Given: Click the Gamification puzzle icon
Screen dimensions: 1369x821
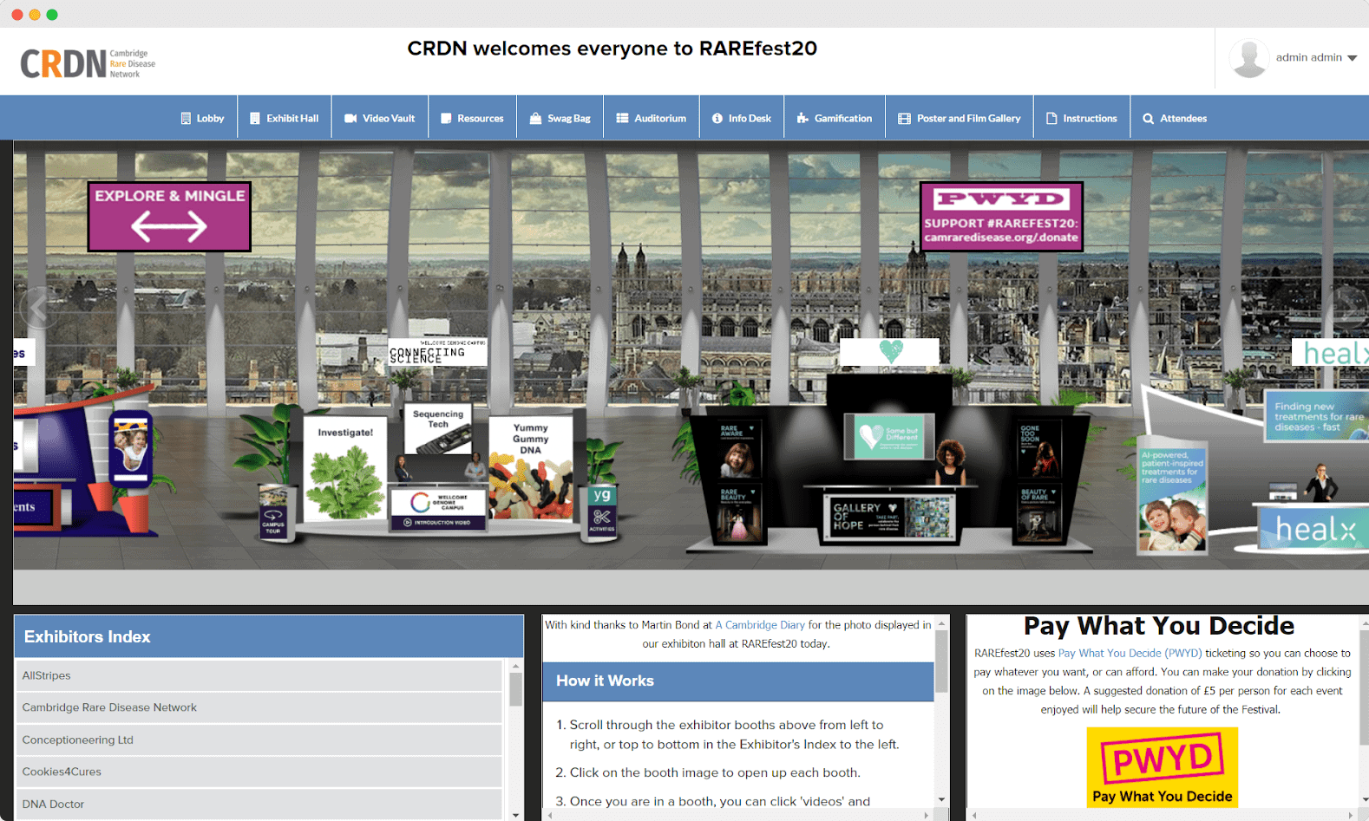Looking at the screenshot, I should pyautogui.click(x=802, y=118).
